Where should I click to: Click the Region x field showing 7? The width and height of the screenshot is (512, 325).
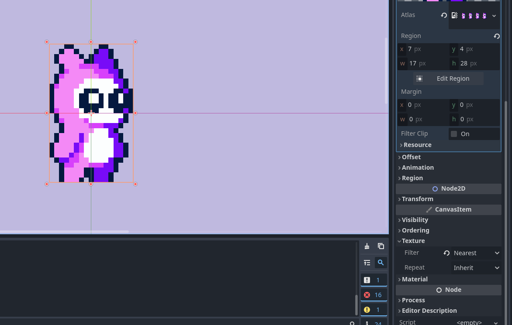click(423, 49)
